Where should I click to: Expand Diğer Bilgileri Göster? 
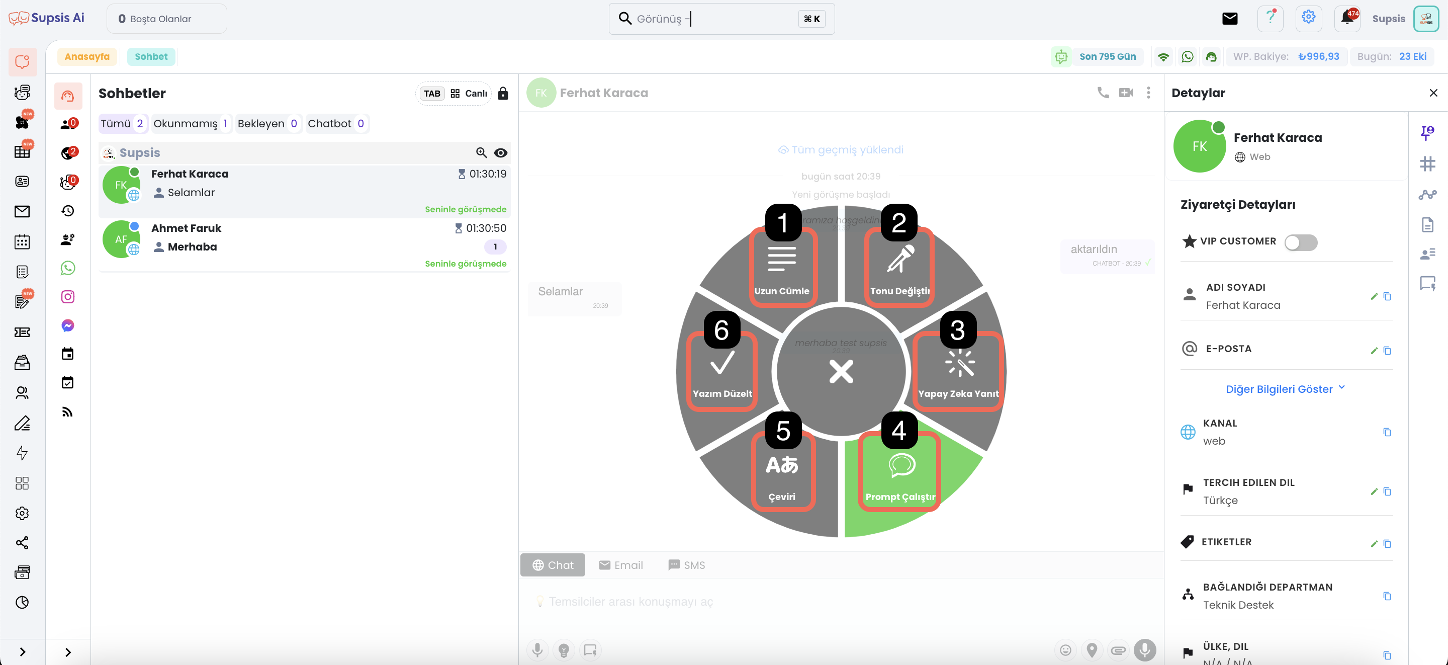click(1285, 389)
